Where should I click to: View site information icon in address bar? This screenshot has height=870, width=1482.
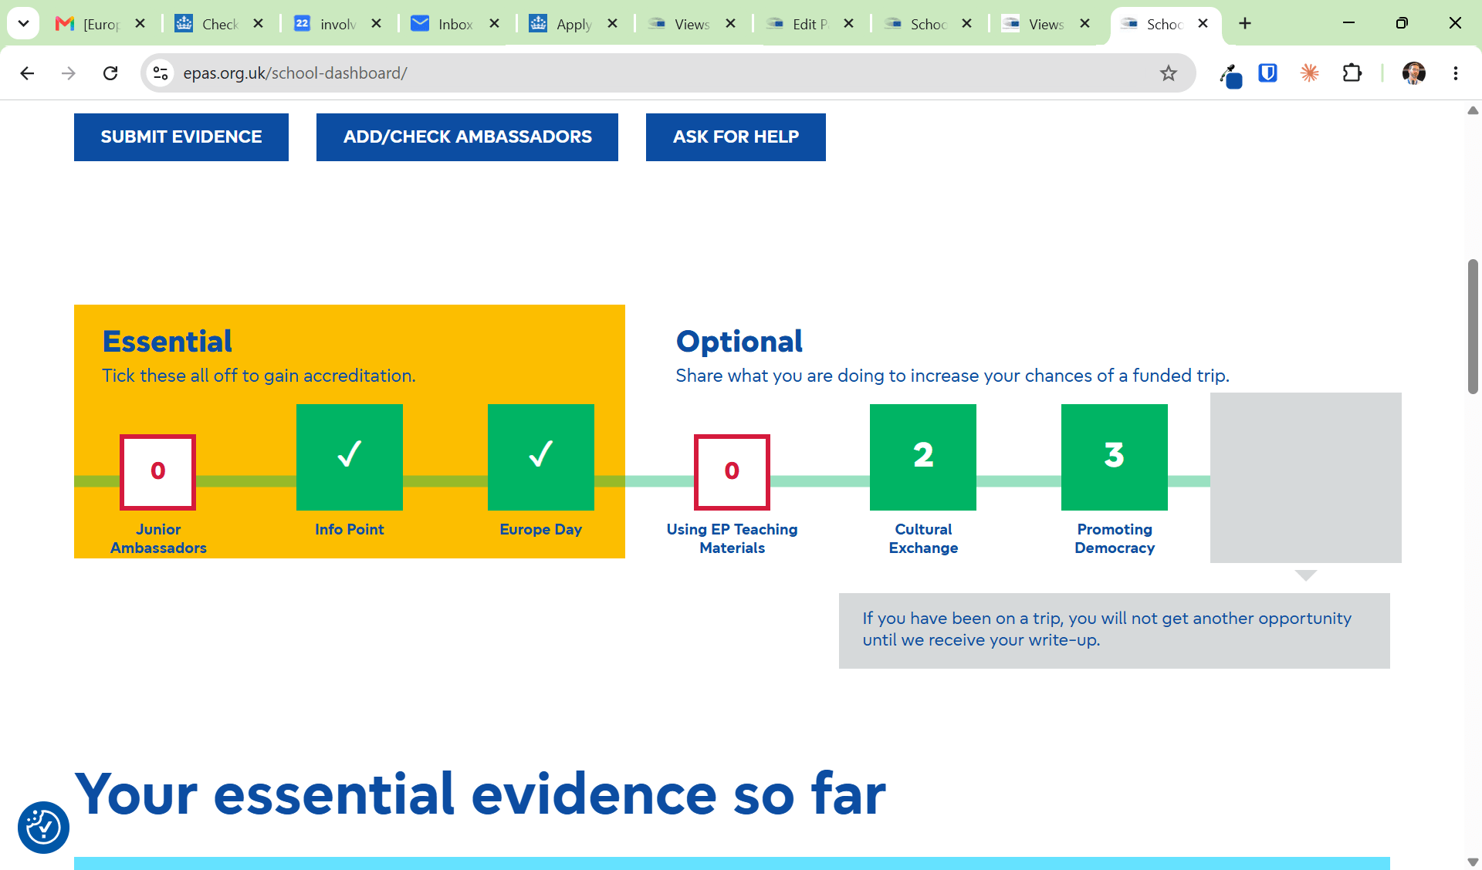161,73
